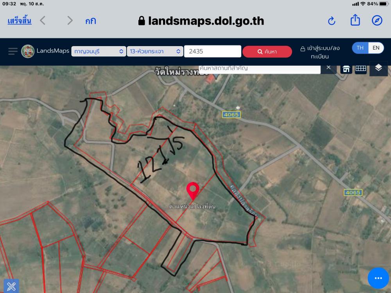Click the red land parcel location pin
The image size is (391, 293).
pos(193,191)
